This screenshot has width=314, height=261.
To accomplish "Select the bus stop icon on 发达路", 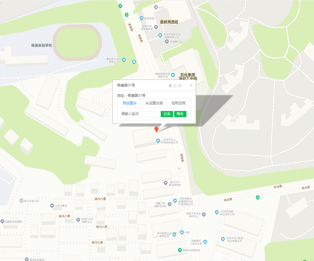I will click(258, 197).
